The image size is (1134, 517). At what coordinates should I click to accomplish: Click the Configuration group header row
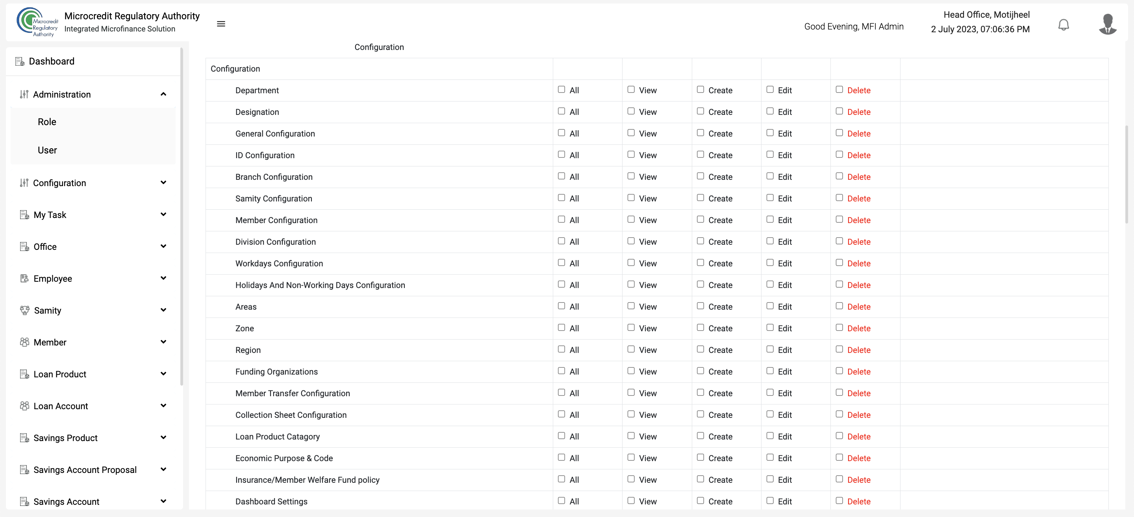click(657, 68)
